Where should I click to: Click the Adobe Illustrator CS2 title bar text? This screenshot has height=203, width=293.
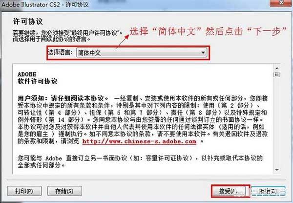[x=45, y=4]
